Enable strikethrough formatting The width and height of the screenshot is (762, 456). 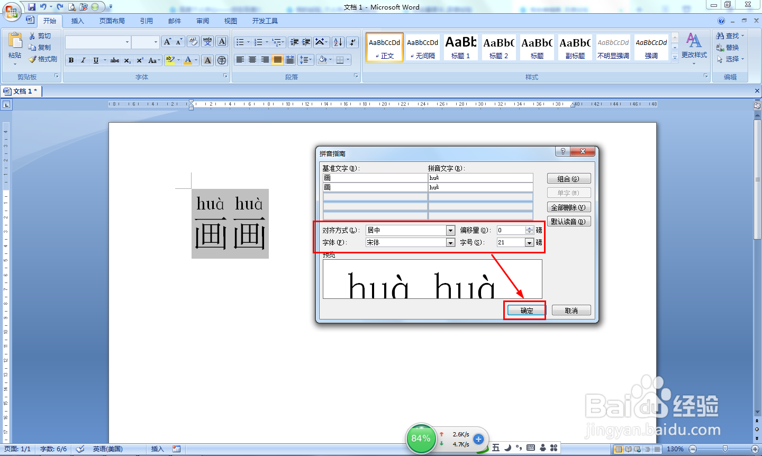click(115, 60)
